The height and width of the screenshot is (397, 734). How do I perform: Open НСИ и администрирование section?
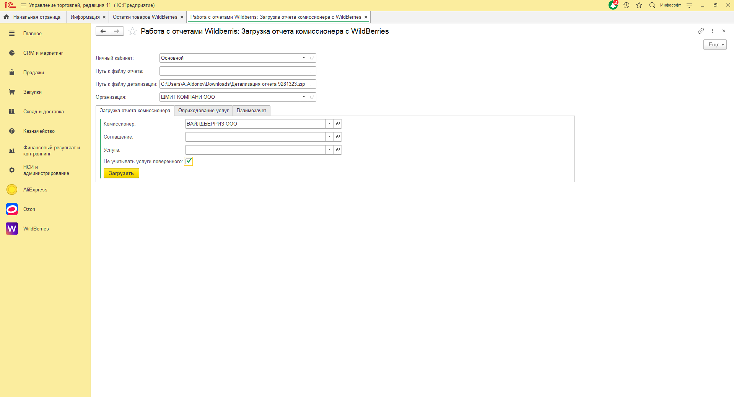[x=46, y=170]
